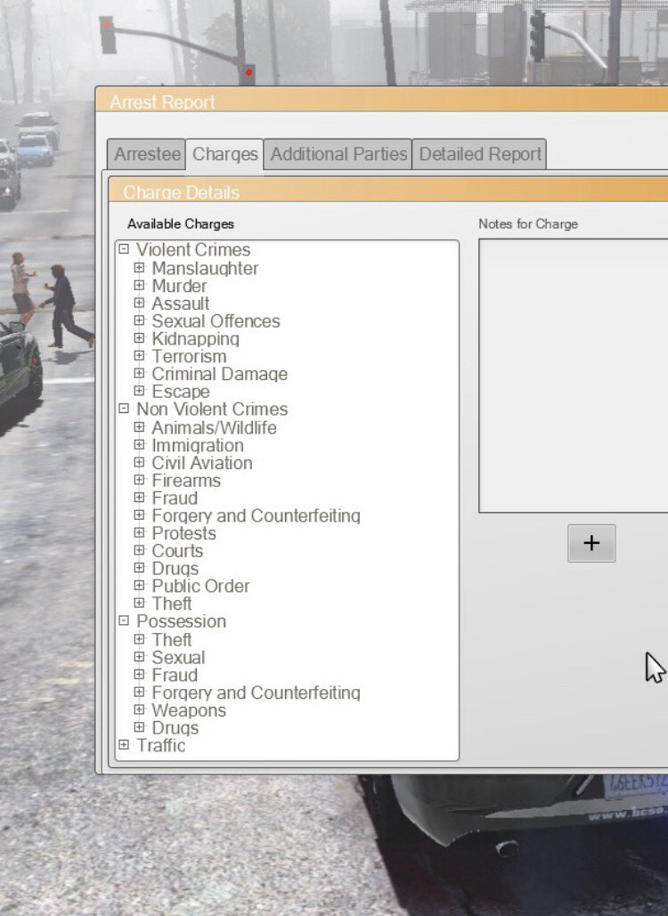668x916 pixels.
Task: Collapse the Possession category
Action: (x=124, y=621)
